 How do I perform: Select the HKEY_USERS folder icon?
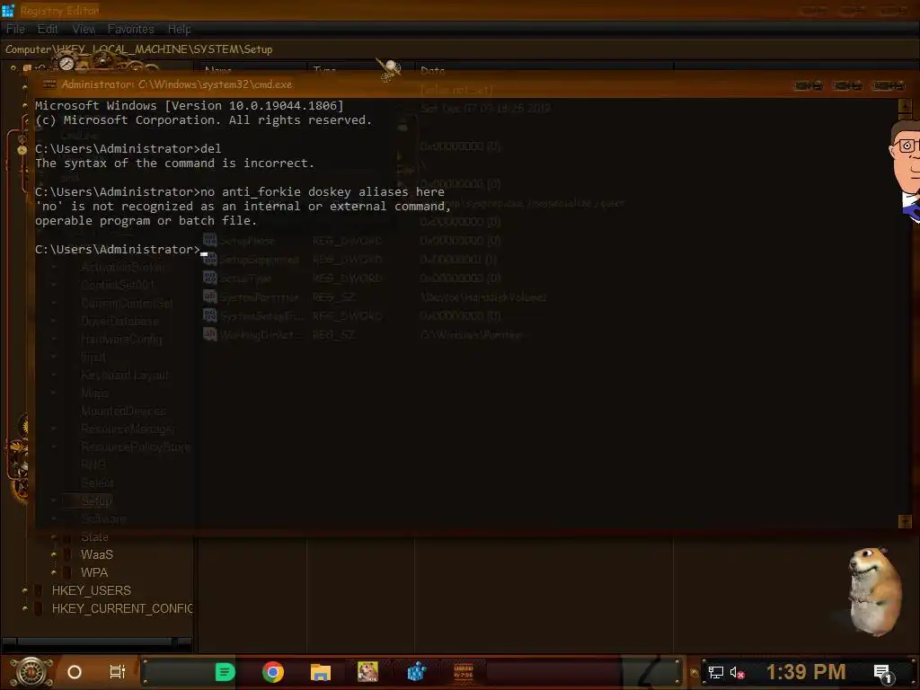(38, 590)
